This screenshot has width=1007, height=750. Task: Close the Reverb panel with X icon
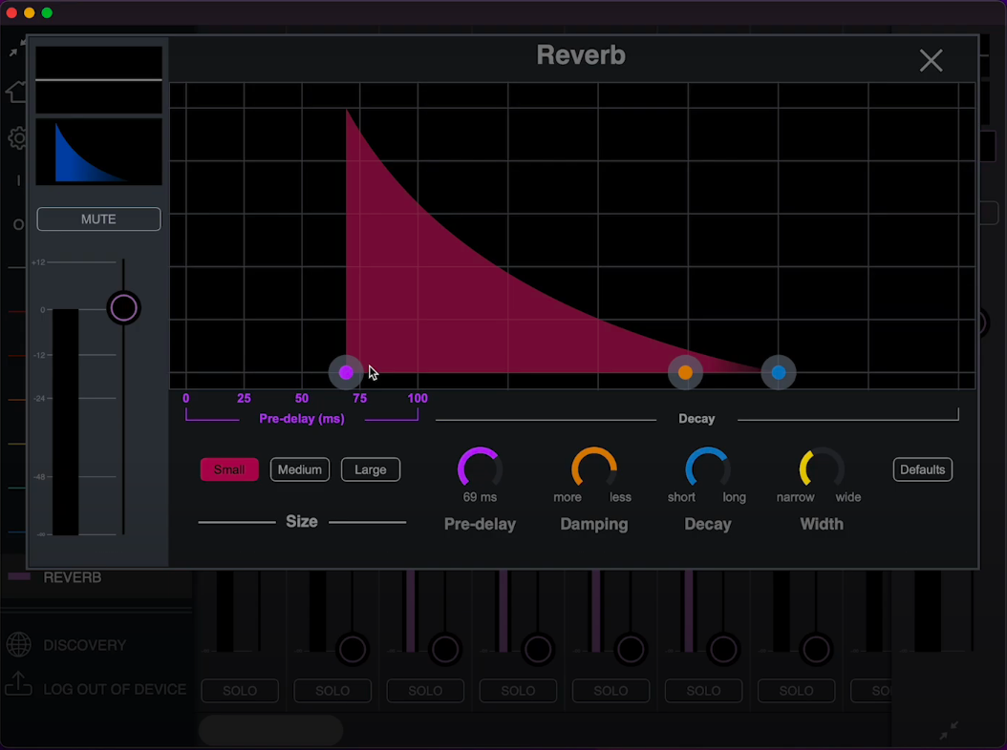(931, 61)
